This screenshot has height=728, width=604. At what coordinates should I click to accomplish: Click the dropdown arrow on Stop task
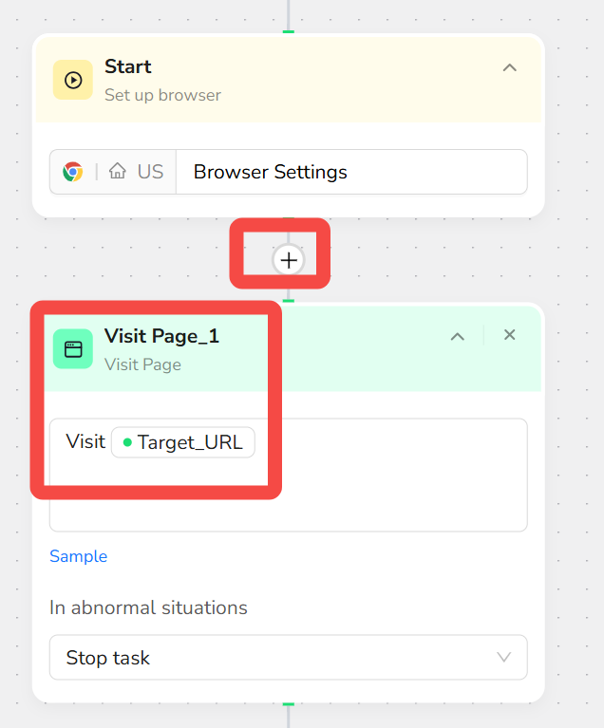[504, 658]
